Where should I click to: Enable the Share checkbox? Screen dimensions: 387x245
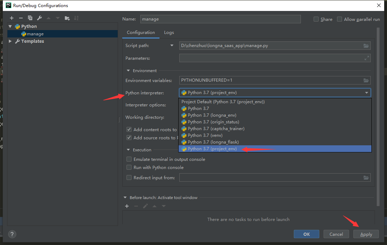click(316, 19)
